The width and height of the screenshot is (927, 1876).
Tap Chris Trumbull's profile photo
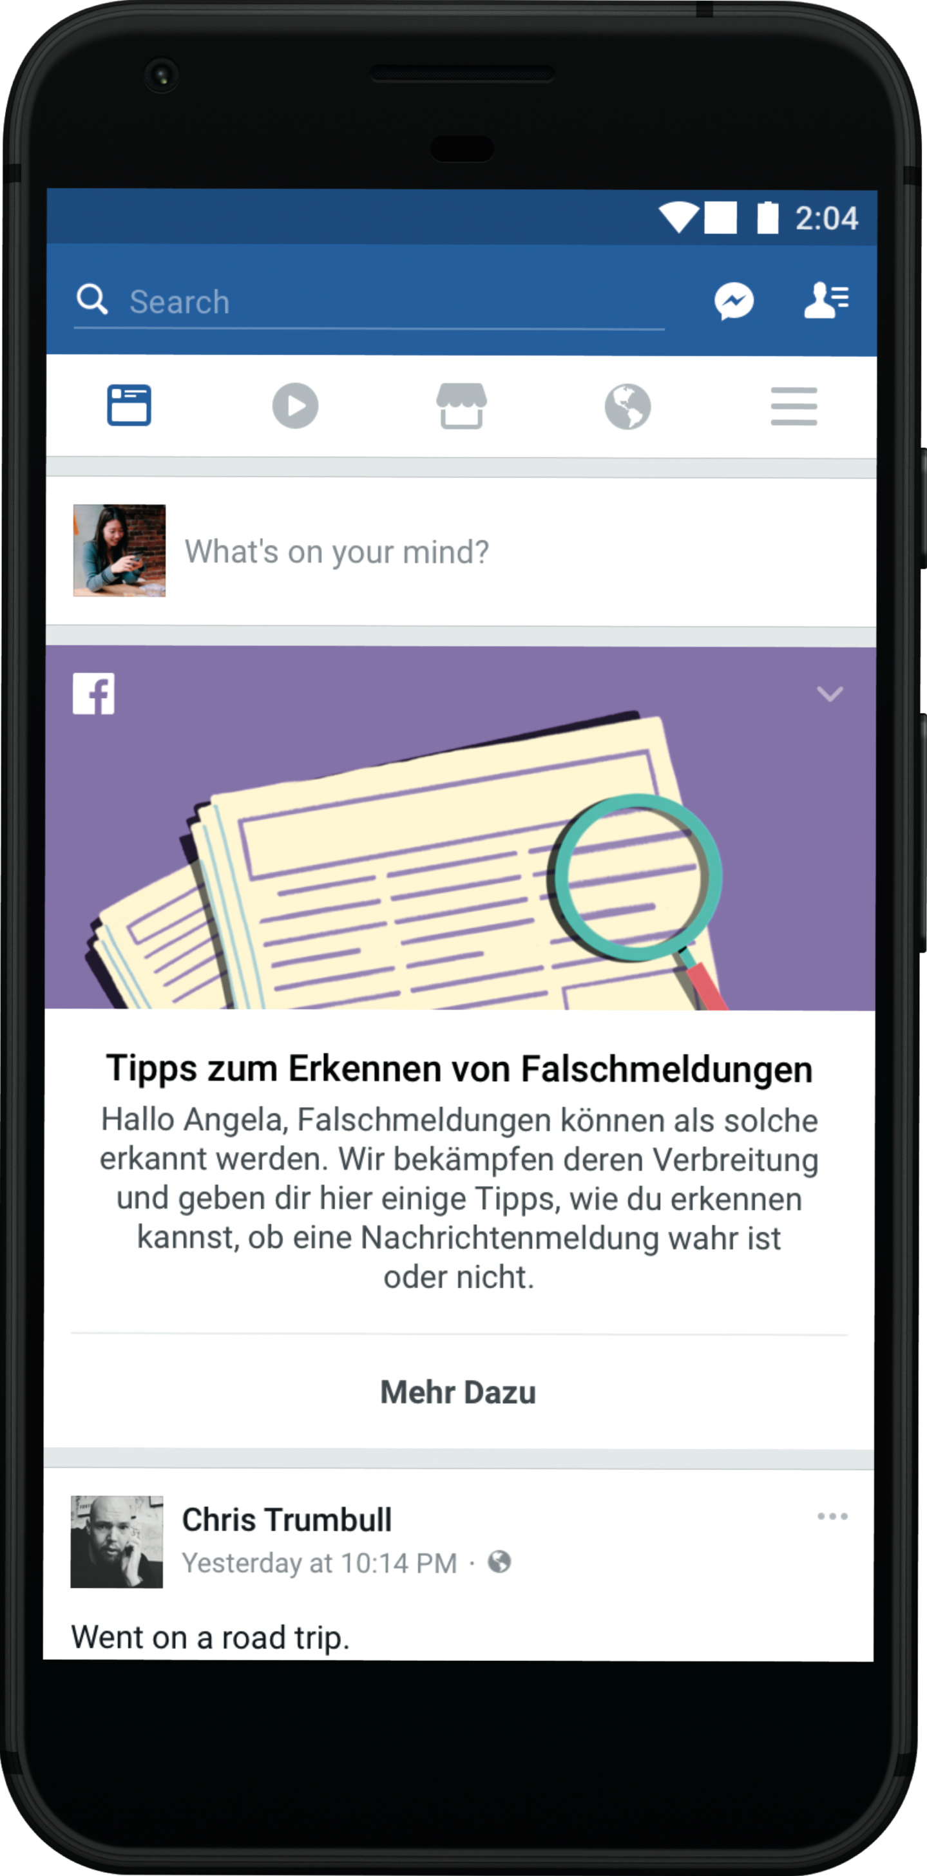[117, 1542]
